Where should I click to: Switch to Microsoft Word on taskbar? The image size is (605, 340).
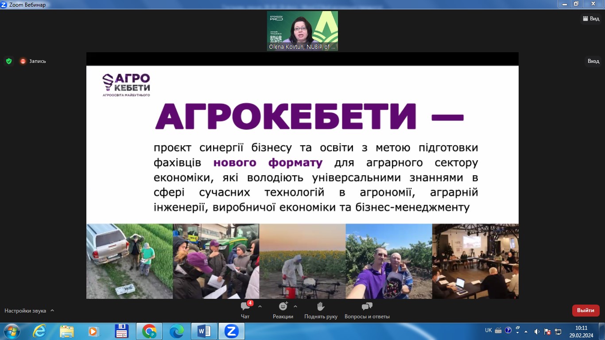click(x=204, y=331)
